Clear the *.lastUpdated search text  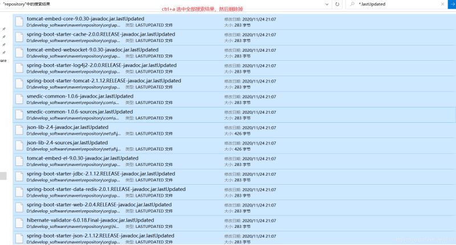(443, 4)
